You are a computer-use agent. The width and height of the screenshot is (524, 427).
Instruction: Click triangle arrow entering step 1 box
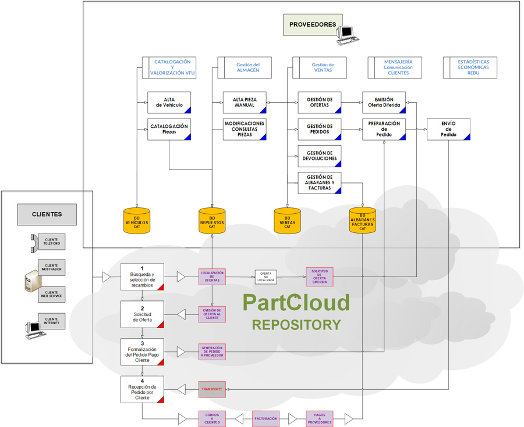point(107,277)
